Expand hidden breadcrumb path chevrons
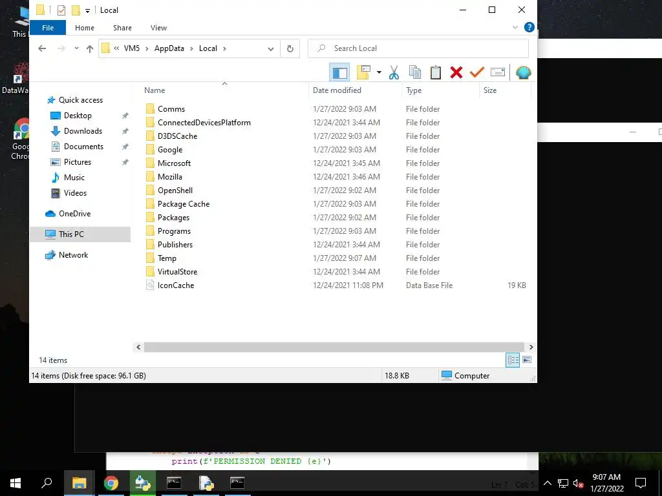The width and height of the screenshot is (662, 496). [x=116, y=48]
